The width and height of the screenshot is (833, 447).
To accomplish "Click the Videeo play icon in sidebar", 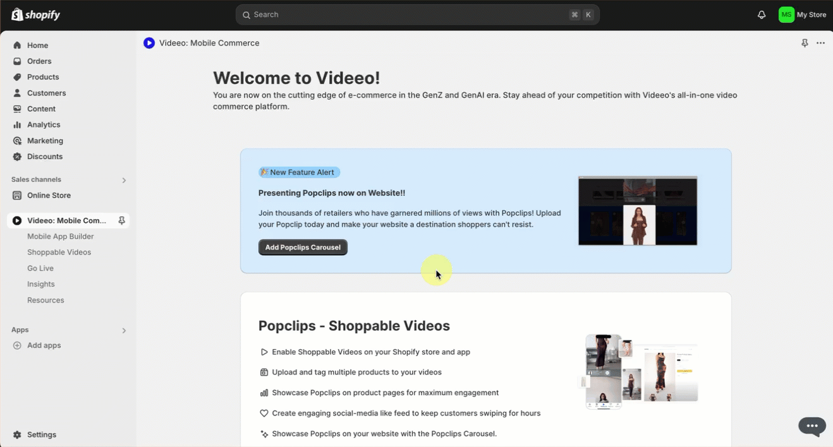I will click(x=17, y=220).
